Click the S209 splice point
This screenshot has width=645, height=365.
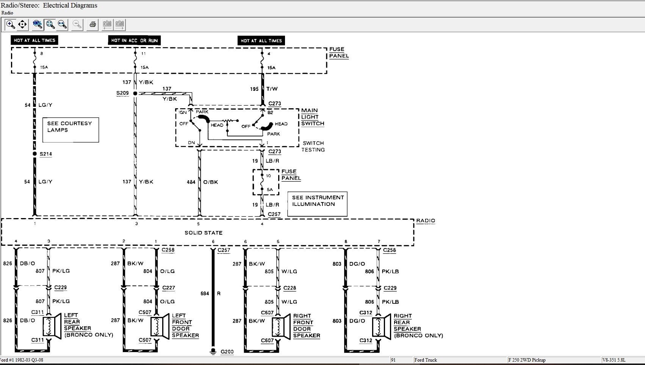coord(135,93)
